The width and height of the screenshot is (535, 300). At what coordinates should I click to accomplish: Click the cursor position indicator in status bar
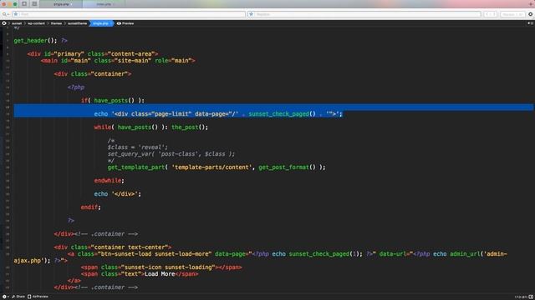tap(521, 297)
